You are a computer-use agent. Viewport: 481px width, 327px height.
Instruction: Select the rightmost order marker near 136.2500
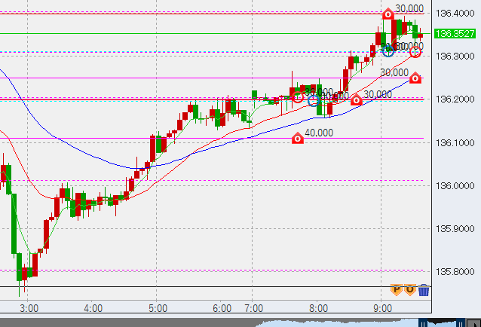(x=415, y=78)
